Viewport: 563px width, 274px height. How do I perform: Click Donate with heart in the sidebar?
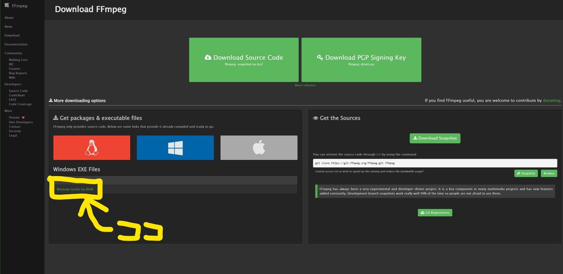point(16,118)
